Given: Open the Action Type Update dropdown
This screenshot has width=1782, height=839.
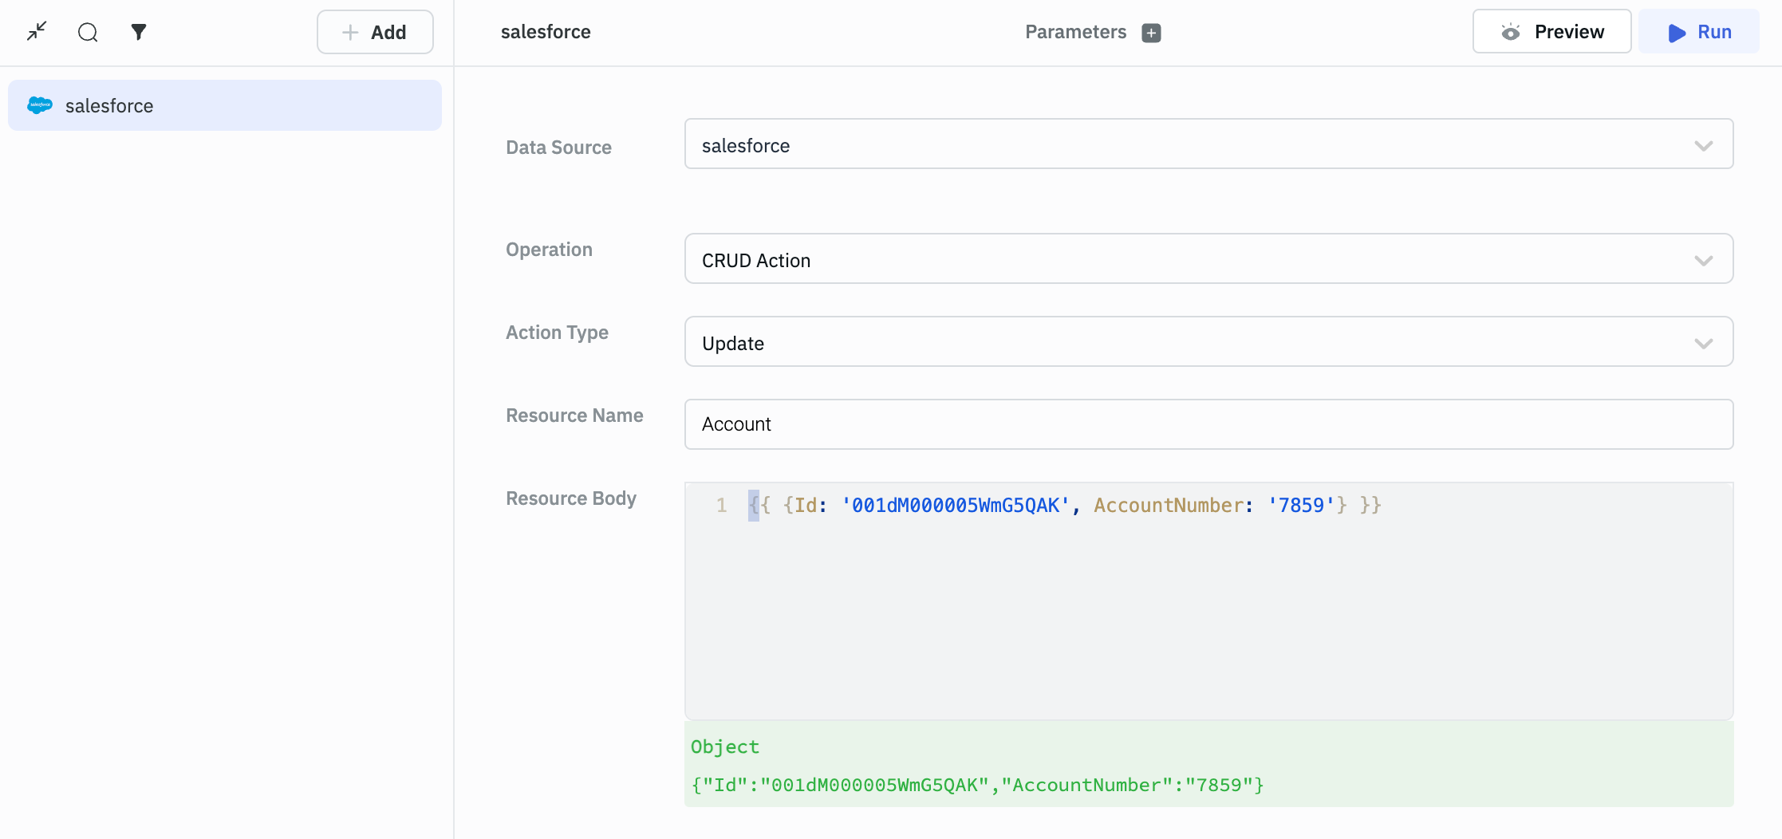Looking at the screenshot, I should tap(1208, 342).
